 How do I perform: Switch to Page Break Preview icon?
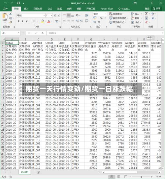[x=126, y=177]
